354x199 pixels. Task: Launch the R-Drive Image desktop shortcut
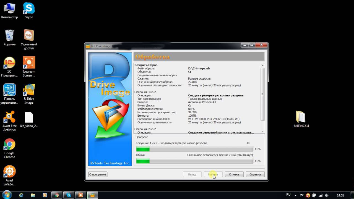pos(29,94)
